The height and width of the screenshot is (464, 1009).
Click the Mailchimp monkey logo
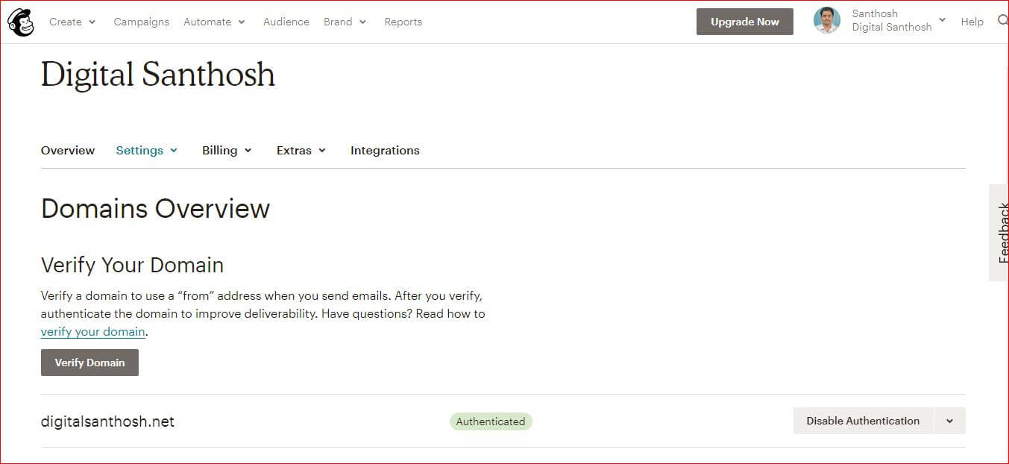pos(20,22)
